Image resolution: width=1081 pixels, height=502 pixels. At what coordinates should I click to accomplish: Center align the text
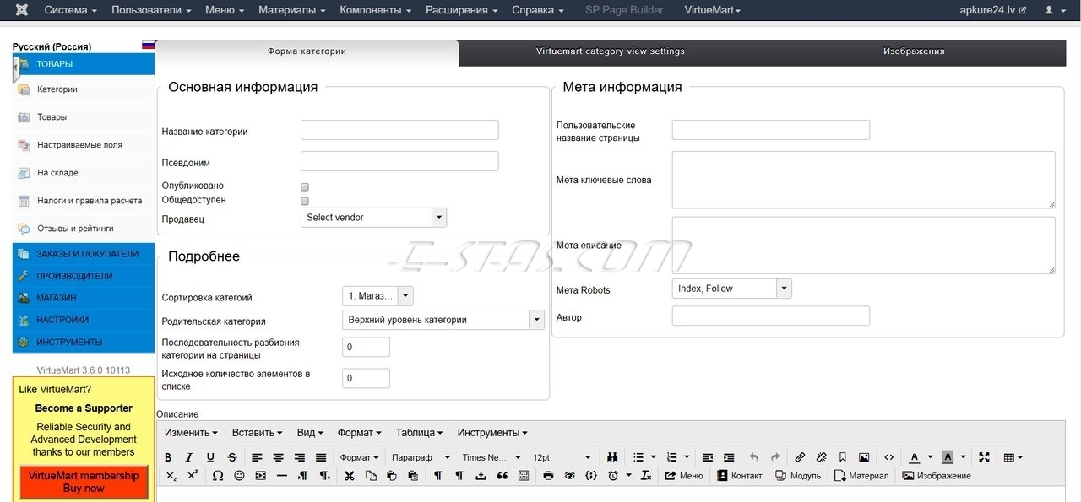coord(278,457)
